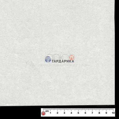Click number 3 on the ruler
This screenshot has height=119, width=119.
[65, 113]
